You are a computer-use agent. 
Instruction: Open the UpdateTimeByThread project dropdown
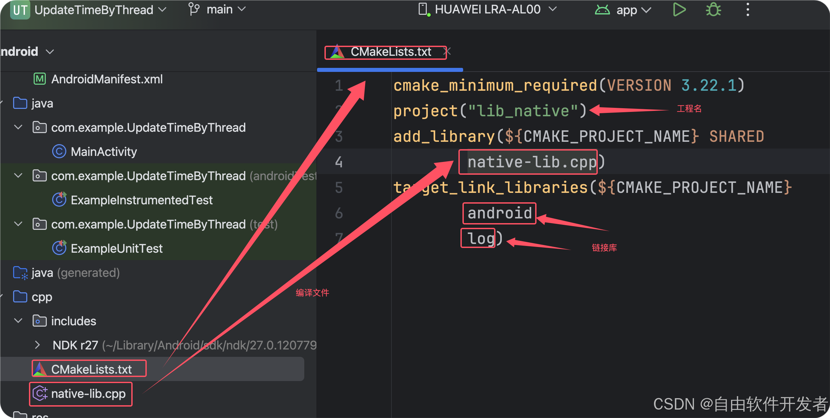coord(100,10)
